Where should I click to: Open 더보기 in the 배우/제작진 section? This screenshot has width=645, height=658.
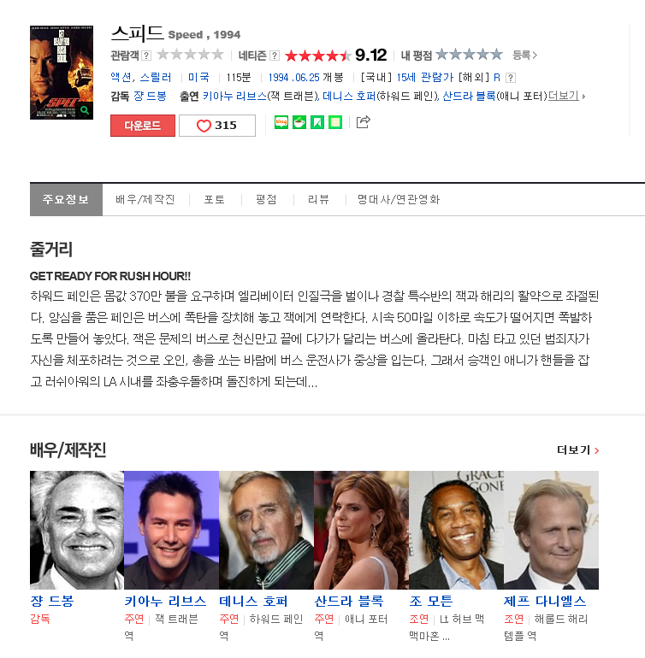pos(577,450)
